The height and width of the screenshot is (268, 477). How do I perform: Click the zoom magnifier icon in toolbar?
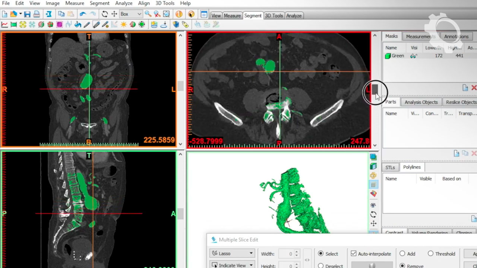(x=148, y=14)
